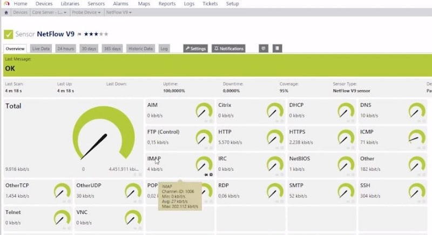Click the RDP channel label

click(x=224, y=185)
